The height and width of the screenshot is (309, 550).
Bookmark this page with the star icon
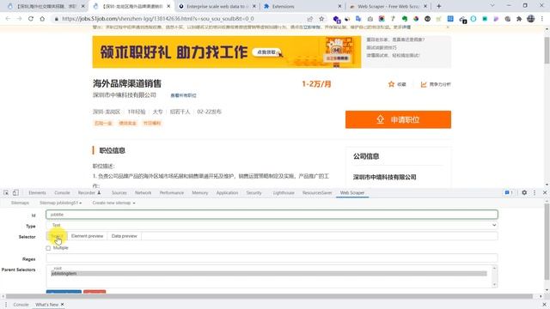(x=321, y=19)
